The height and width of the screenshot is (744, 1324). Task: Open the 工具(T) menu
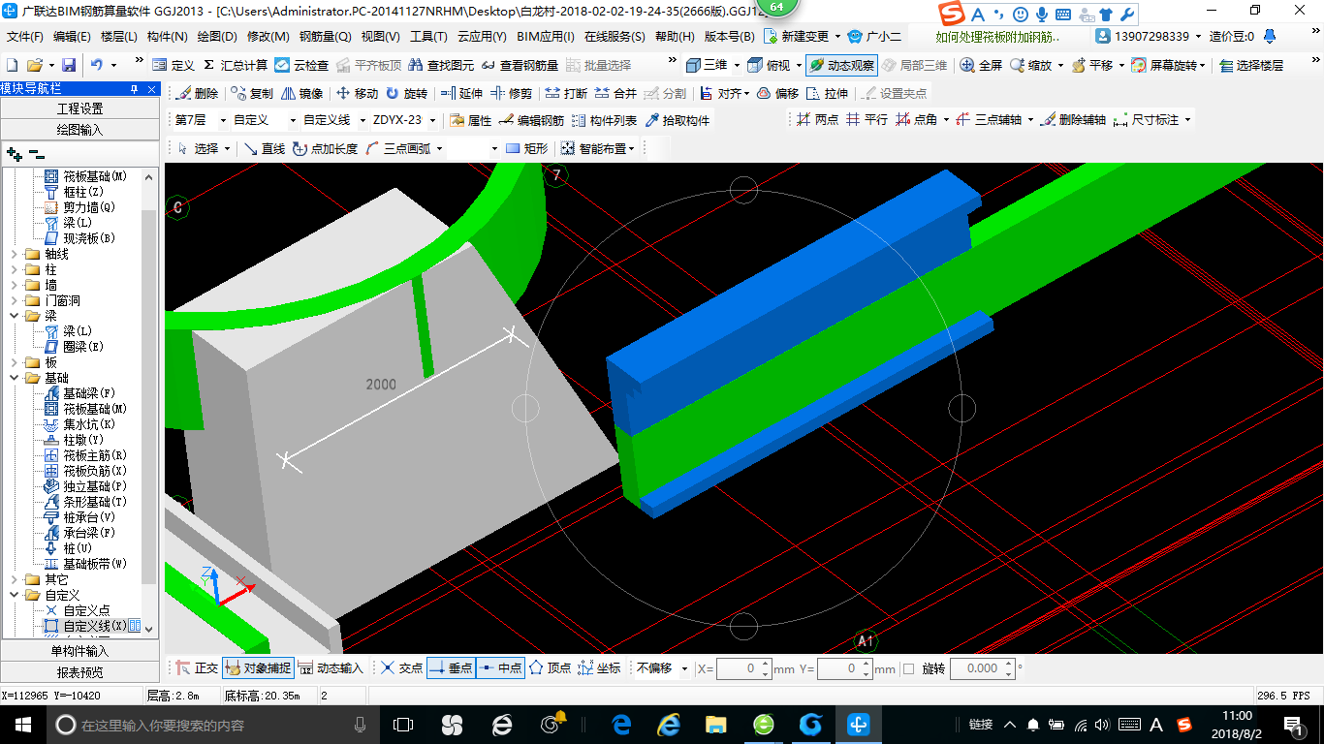pyautogui.click(x=428, y=37)
